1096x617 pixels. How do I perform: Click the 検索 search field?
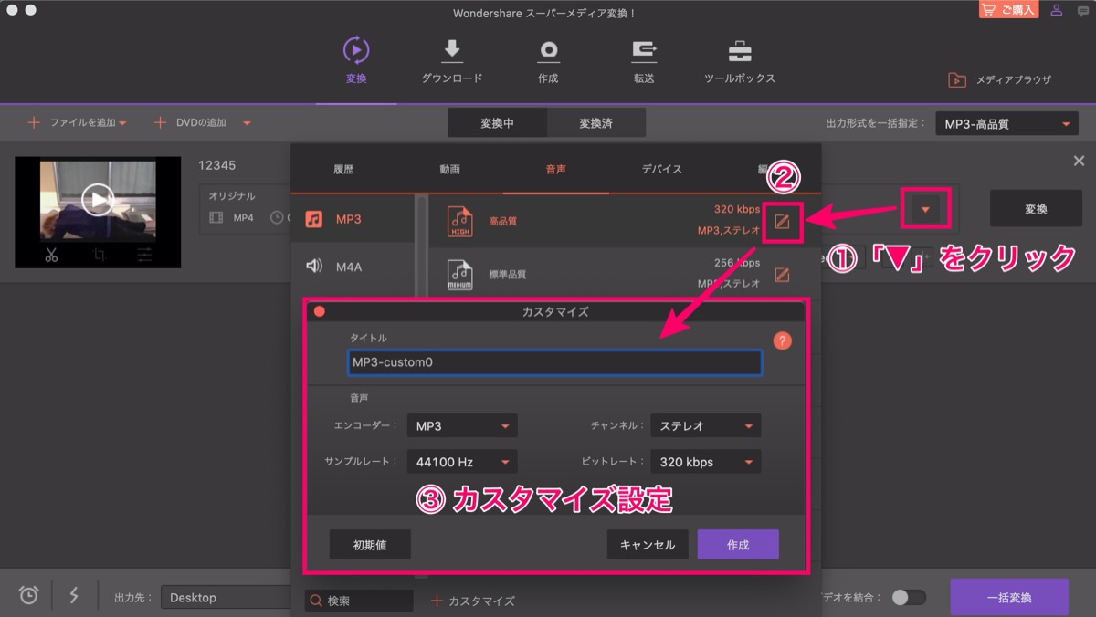(359, 601)
